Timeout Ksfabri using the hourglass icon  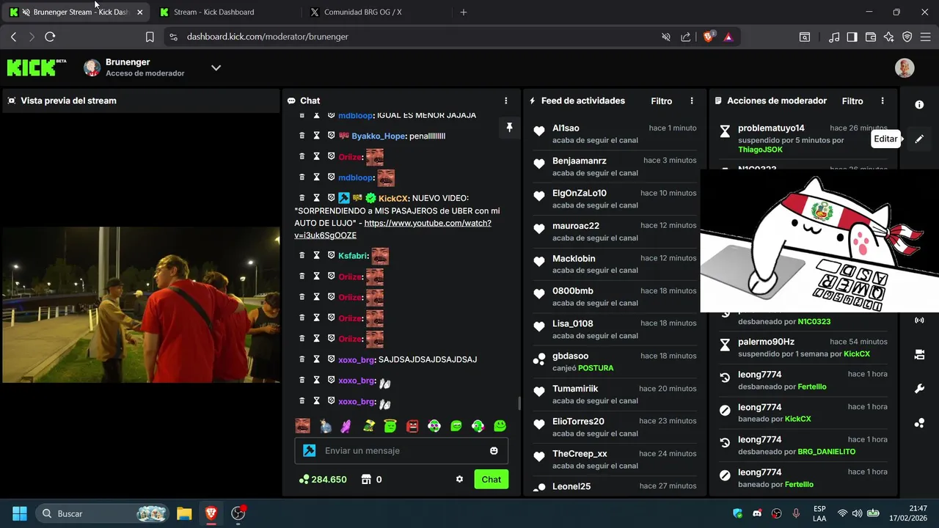pos(316,255)
